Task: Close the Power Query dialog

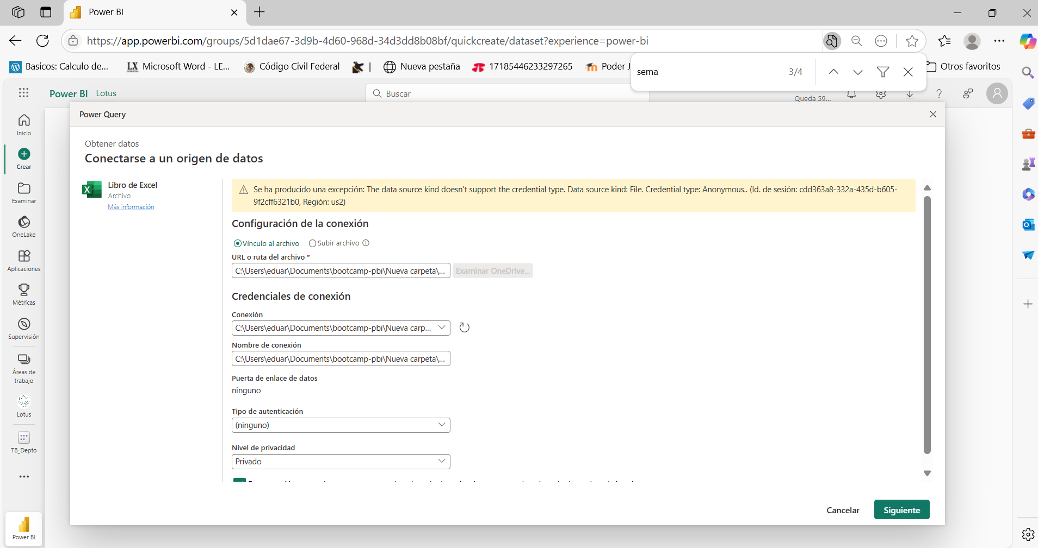Action: pyautogui.click(x=933, y=114)
